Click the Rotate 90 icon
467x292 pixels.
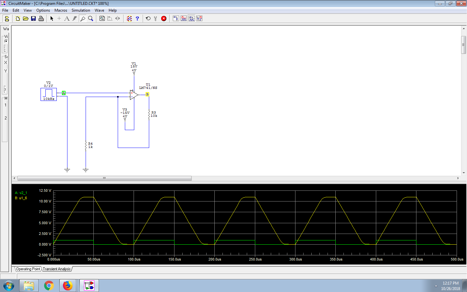click(x=110, y=18)
